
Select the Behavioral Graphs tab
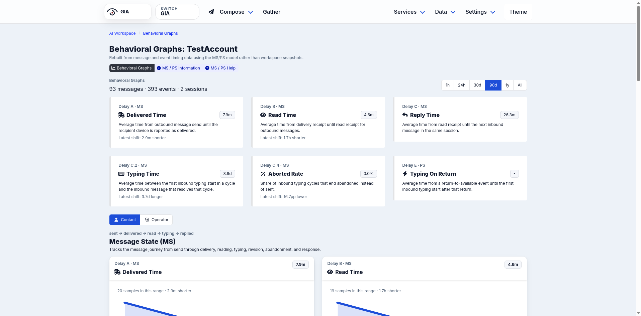pos(132,68)
